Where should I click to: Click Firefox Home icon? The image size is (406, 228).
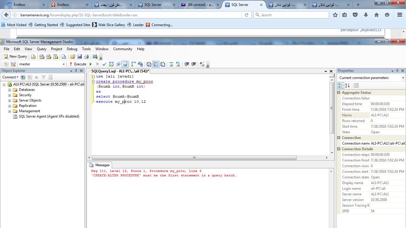coord(376,15)
